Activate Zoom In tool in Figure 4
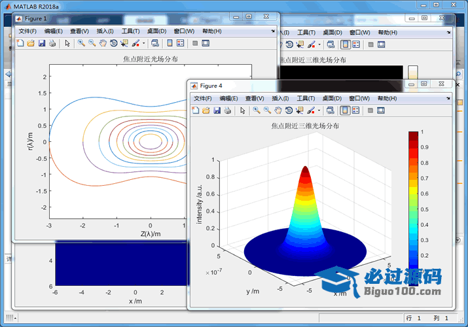The width and height of the screenshot is (468, 327). (257, 111)
